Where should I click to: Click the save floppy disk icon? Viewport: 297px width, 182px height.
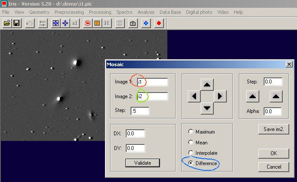point(16,23)
